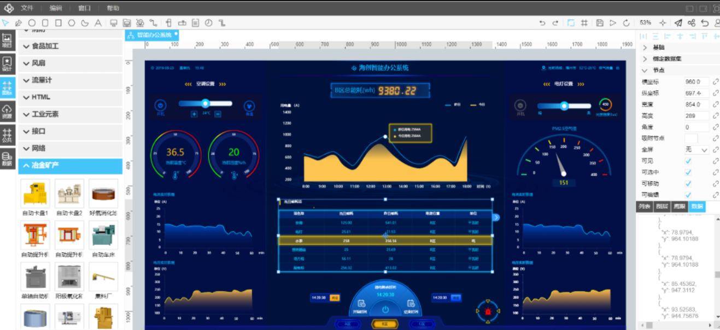Preview with the play triangle icon

coord(613,23)
